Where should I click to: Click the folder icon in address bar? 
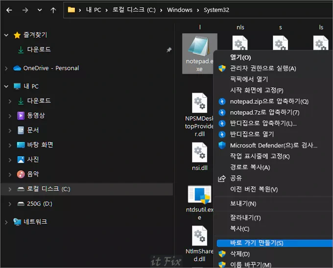click(x=71, y=10)
